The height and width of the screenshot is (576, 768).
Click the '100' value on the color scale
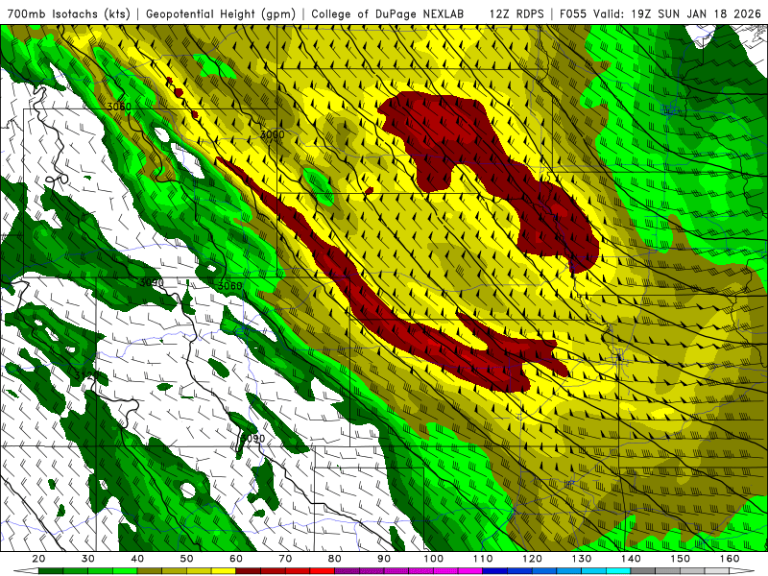(434, 559)
